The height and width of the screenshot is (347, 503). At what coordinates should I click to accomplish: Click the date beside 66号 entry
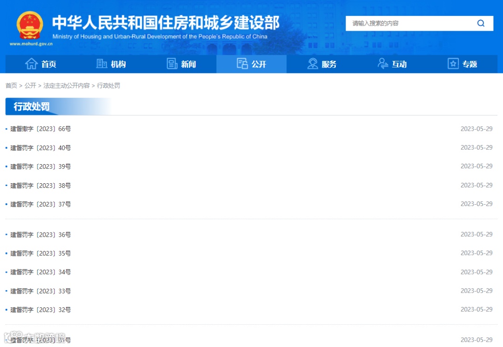[x=476, y=129]
